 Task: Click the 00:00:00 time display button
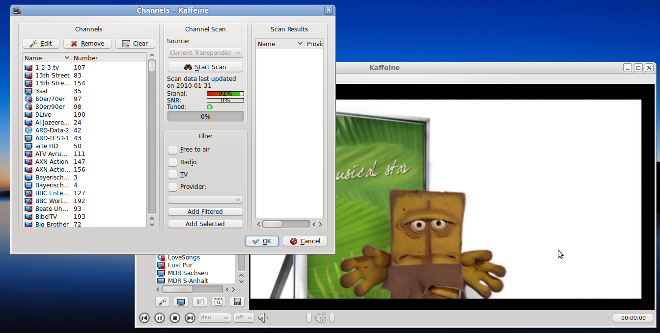[633, 318]
